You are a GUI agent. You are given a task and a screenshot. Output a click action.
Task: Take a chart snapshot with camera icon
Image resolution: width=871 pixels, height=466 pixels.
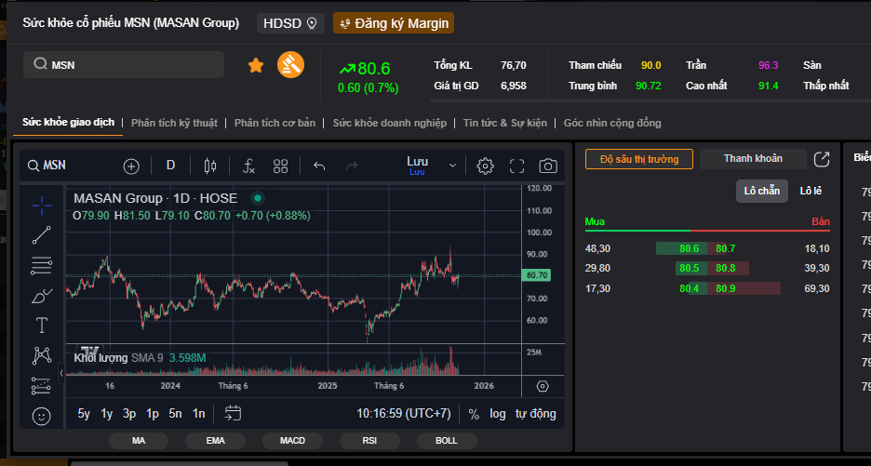[x=548, y=166]
